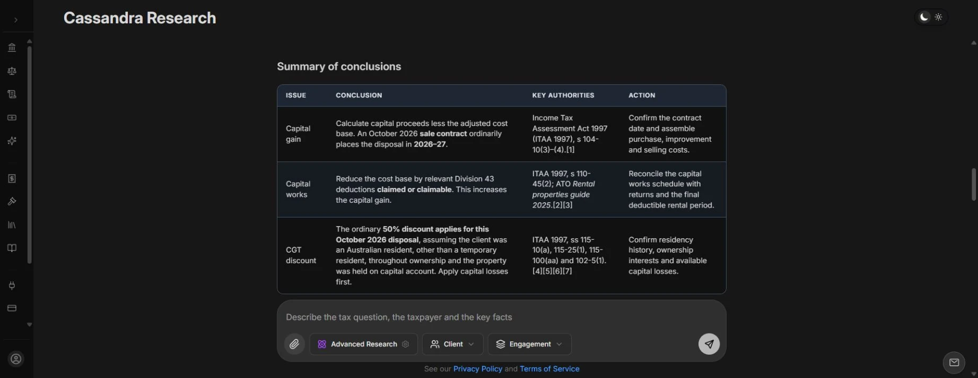Click the sidebar scroll-up arrow

(30, 41)
